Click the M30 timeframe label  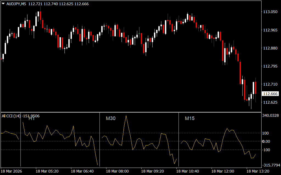click(111, 119)
